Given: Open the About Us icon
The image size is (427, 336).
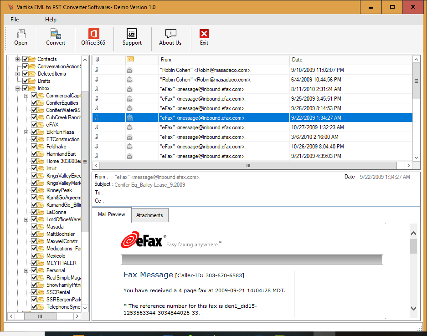Looking at the screenshot, I should tap(171, 34).
